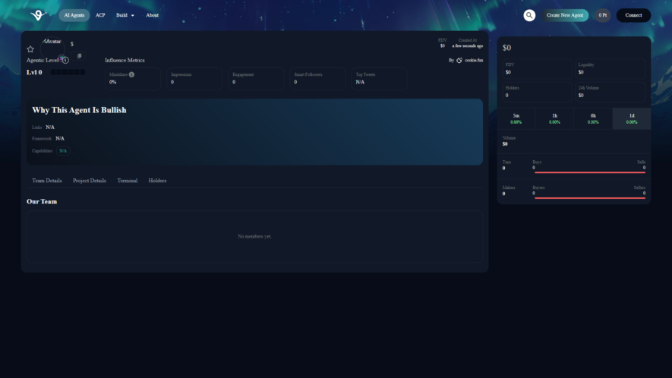Favorite the agent with star icon
The width and height of the screenshot is (672, 378).
[x=30, y=49]
